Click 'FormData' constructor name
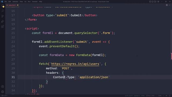 click(x=83, y=55)
